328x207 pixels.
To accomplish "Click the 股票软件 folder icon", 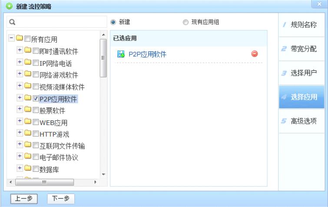I will tap(28, 109).
